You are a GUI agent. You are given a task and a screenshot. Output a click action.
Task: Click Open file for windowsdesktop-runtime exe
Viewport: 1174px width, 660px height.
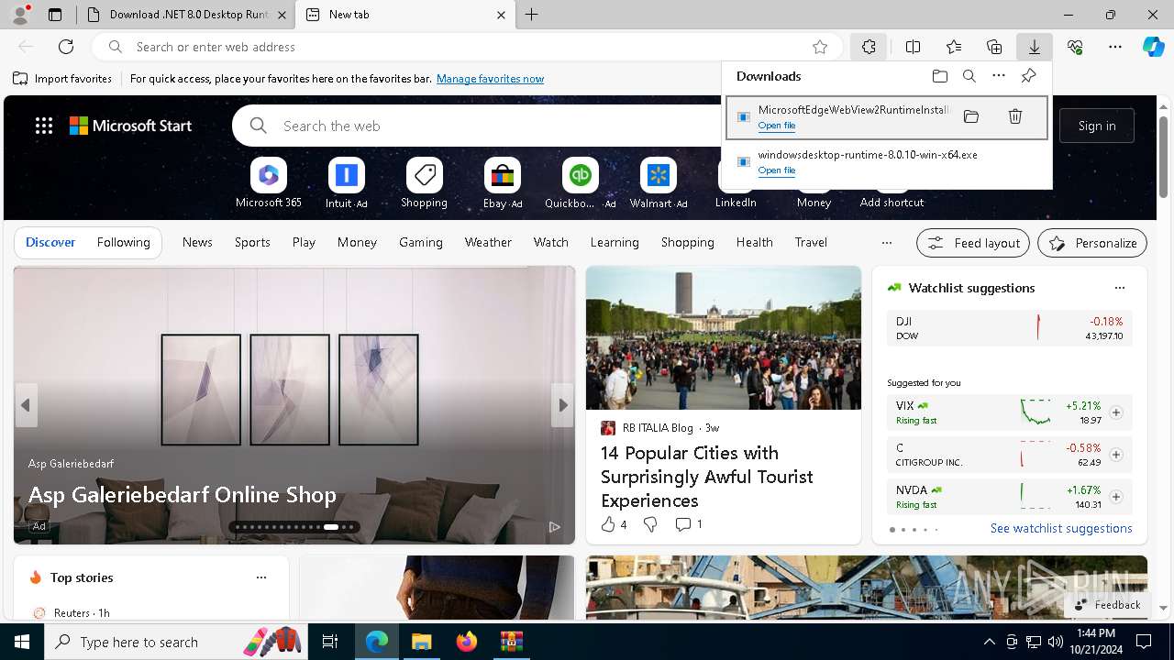click(777, 170)
